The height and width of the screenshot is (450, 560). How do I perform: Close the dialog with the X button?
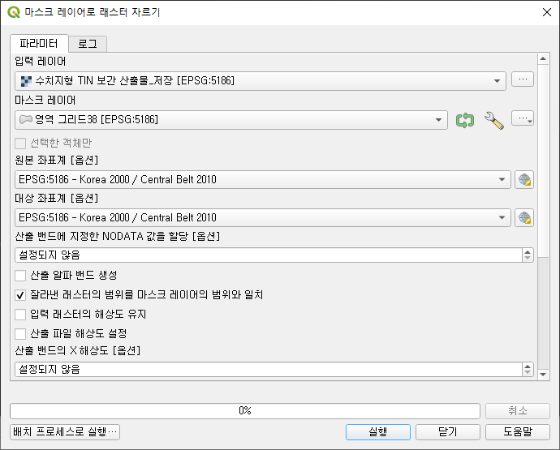click(547, 12)
